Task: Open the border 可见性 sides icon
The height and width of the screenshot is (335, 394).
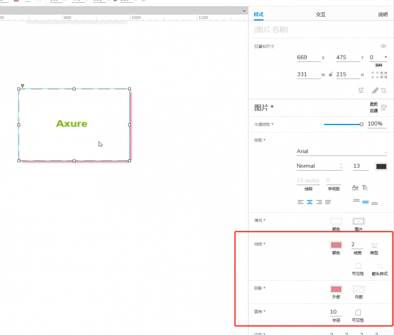Action: pos(358,266)
